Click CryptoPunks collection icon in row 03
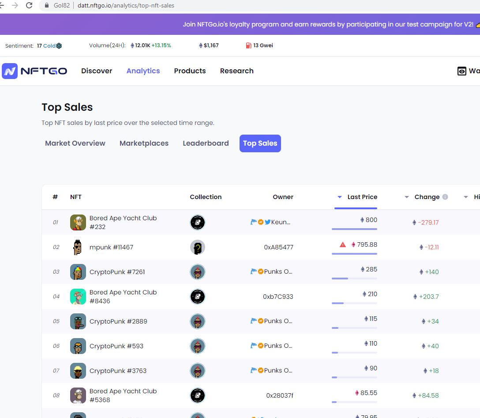 (198, 272)
